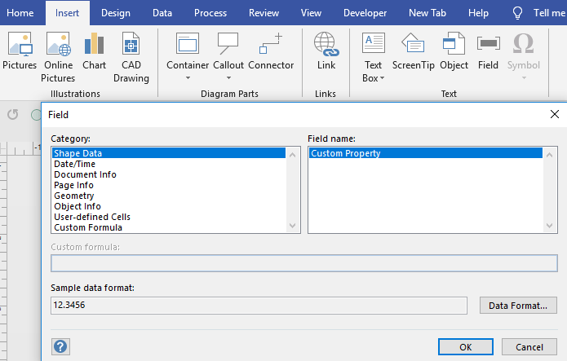Expand the Callout dropdown
567x361 pixels.
[x=228, y=78]
